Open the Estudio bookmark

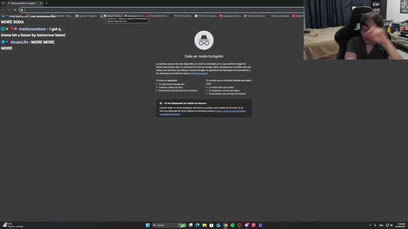coord(298,16)
